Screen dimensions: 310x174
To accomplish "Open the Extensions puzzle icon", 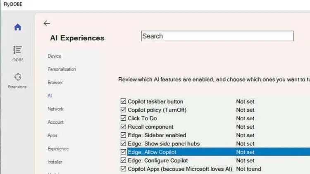I will point(17,77).
